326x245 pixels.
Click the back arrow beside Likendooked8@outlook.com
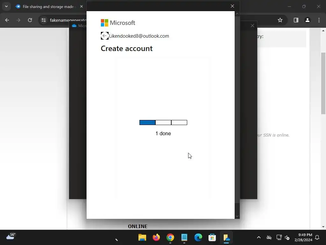[x=104, y=36]
